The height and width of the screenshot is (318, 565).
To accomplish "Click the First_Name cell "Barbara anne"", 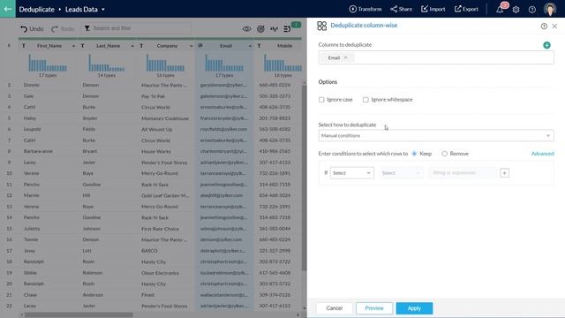I will [x=38, y=151].
